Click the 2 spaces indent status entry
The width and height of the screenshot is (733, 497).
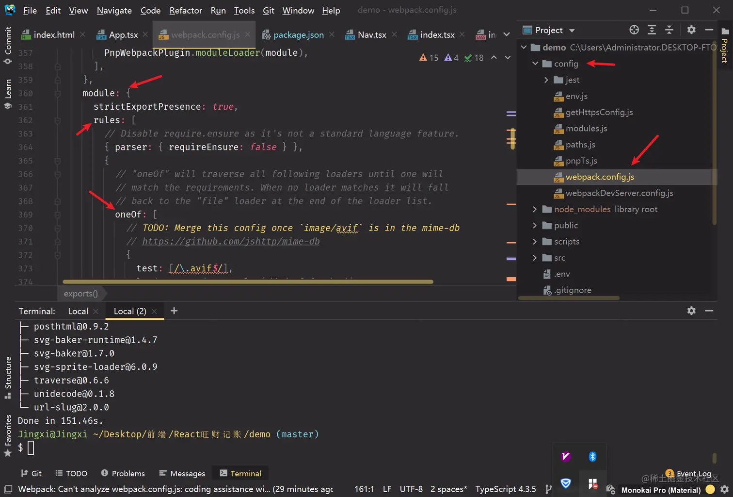coord(448,489)
